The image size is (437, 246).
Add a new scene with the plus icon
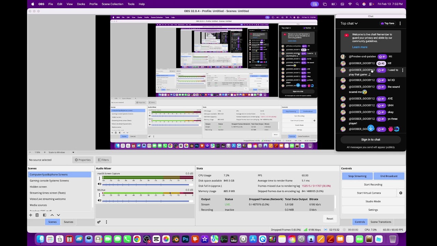[x=31, y=215]
